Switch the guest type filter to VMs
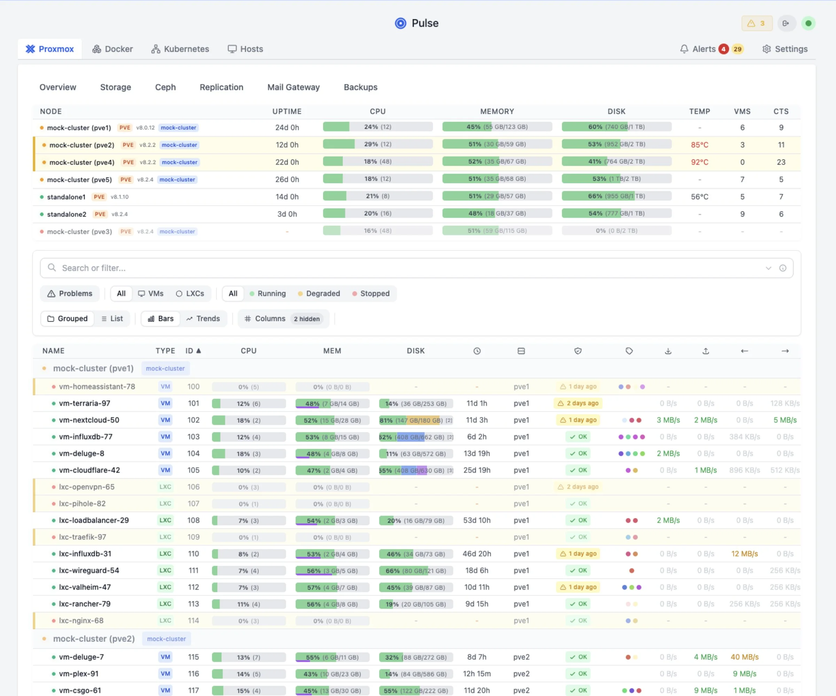836x696 pixels. (x=150, y=294)
